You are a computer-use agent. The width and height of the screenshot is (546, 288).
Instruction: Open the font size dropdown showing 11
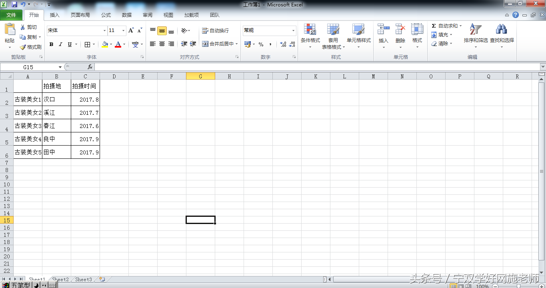124,30
